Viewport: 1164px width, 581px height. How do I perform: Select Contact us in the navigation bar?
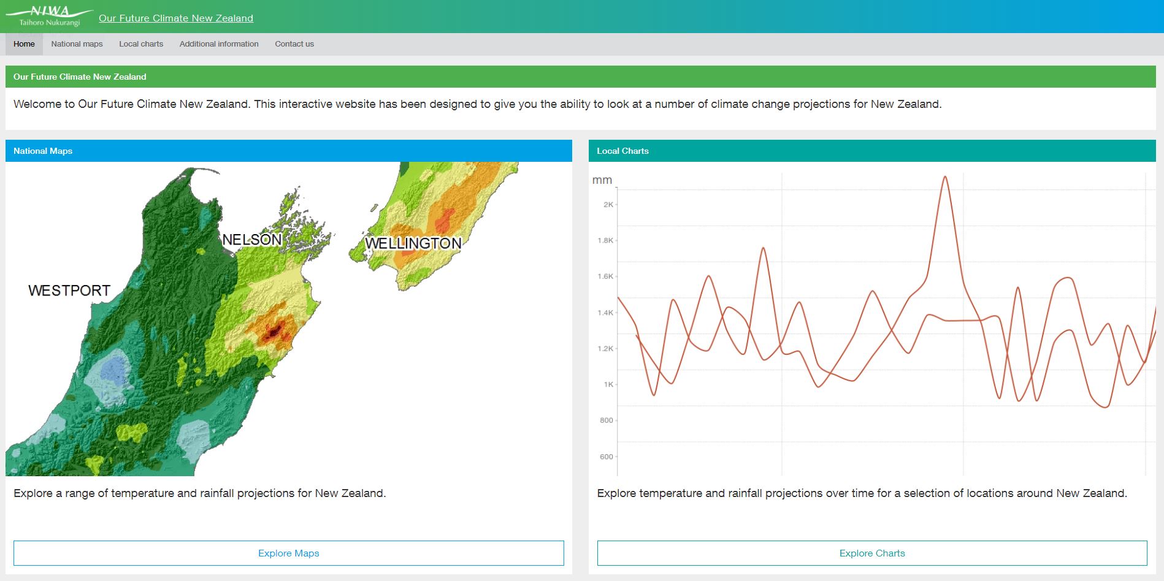[x=294, y=44]
